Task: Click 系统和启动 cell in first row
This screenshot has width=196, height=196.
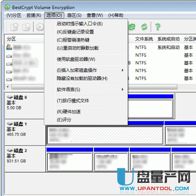Action: click(x=168, y=48)
